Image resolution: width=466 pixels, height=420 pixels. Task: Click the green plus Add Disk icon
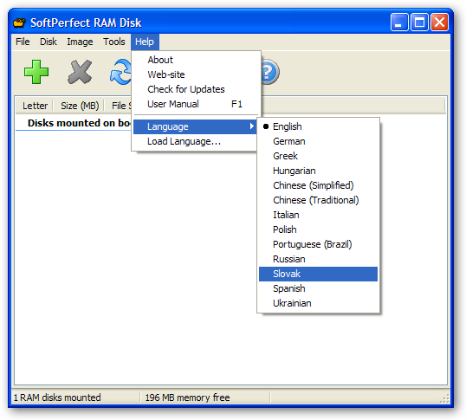36,72
